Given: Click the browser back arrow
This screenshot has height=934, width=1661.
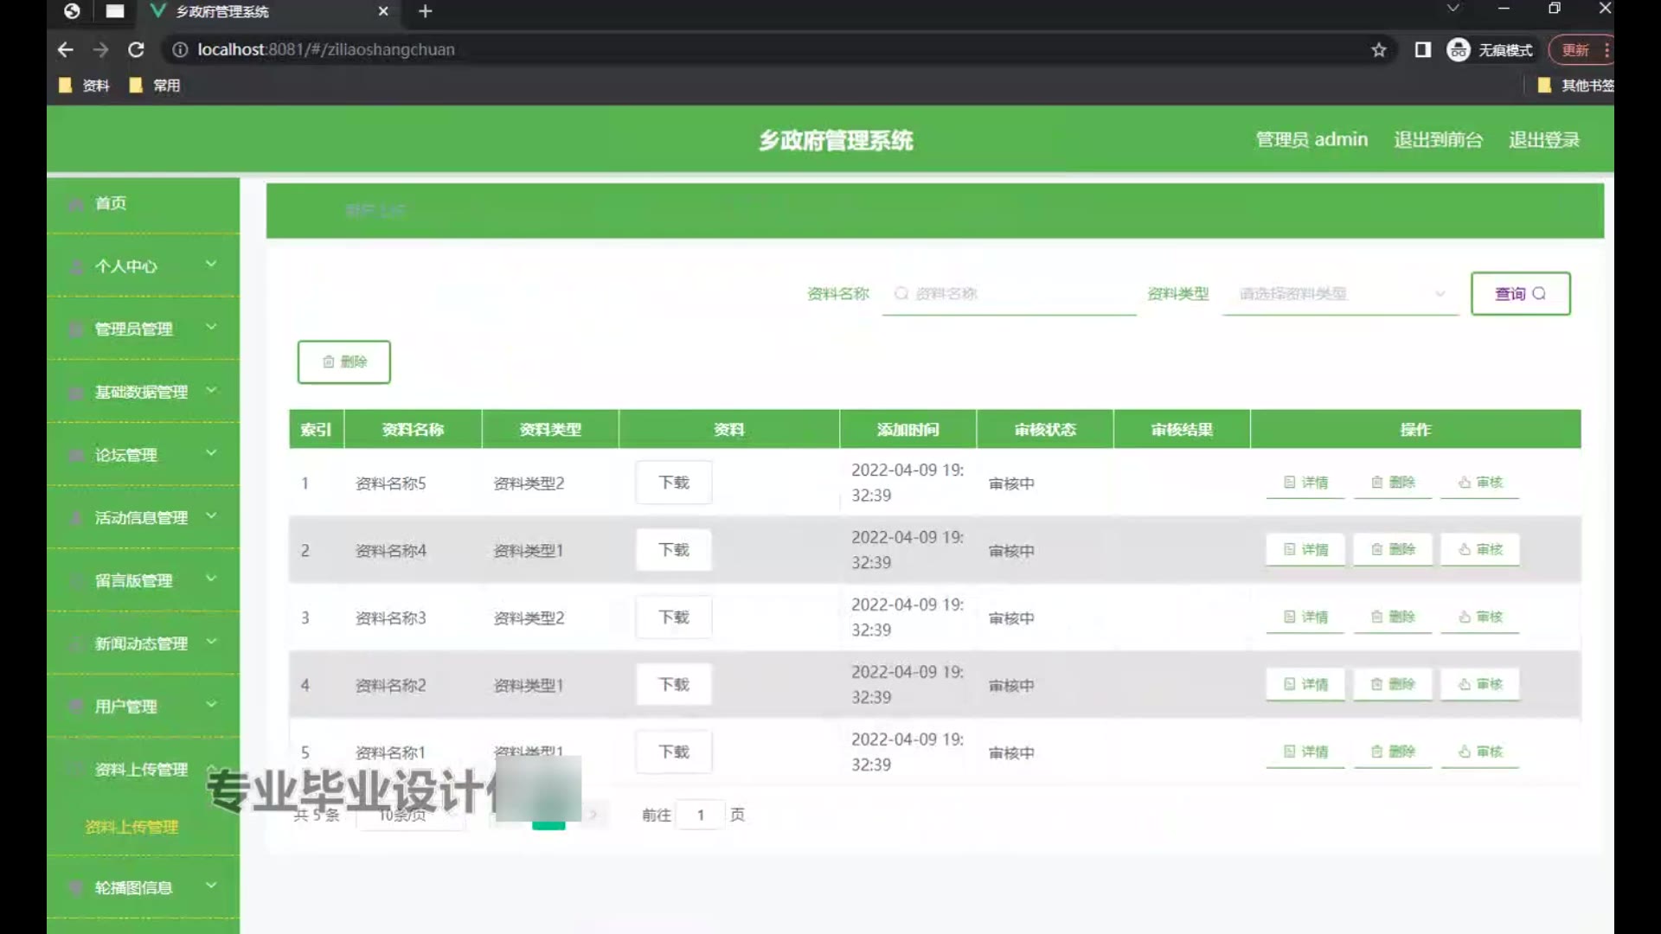Looking at the screenshot, I should 66,50.
